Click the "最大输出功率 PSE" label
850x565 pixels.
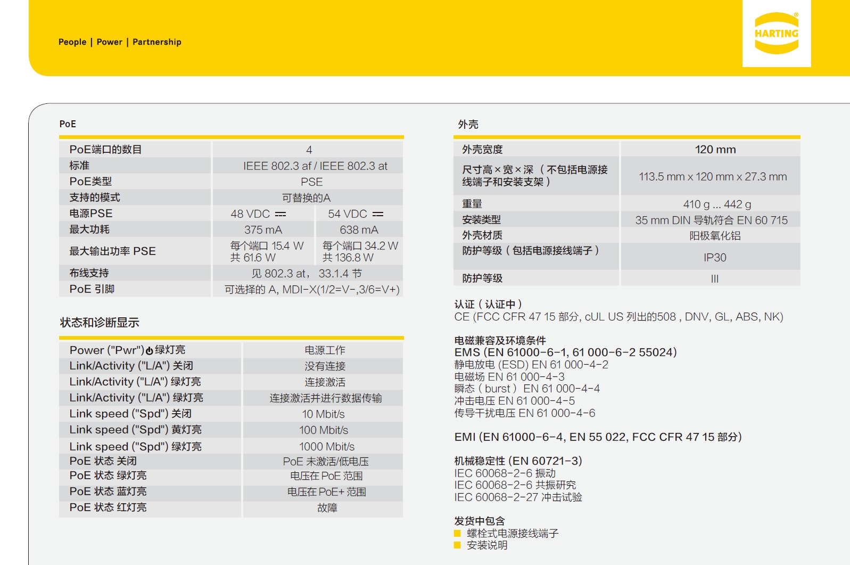[112, 251]
